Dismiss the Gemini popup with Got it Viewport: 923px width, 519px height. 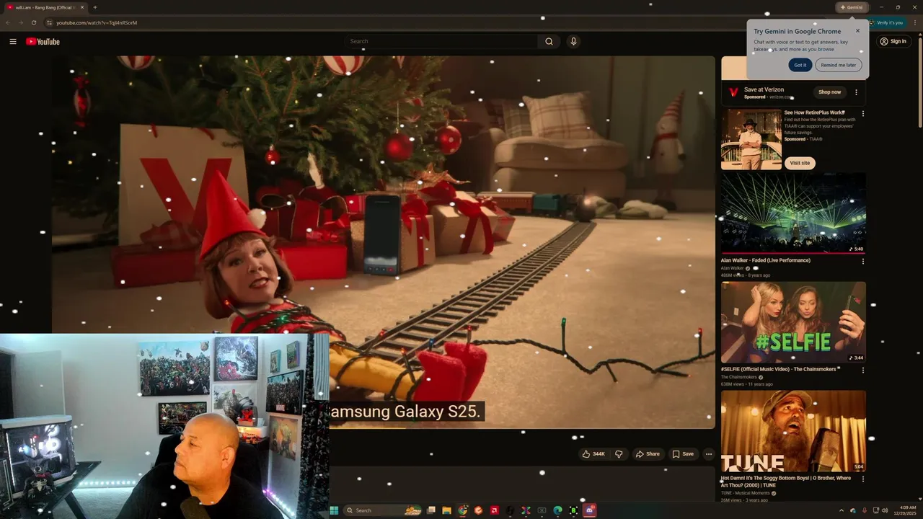coord(800,65)
